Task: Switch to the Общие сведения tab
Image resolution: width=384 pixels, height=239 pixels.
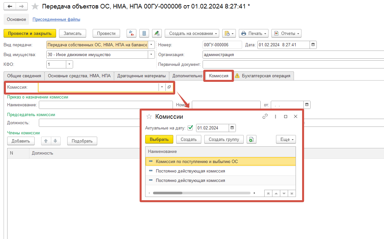Action: coord(24,76)
